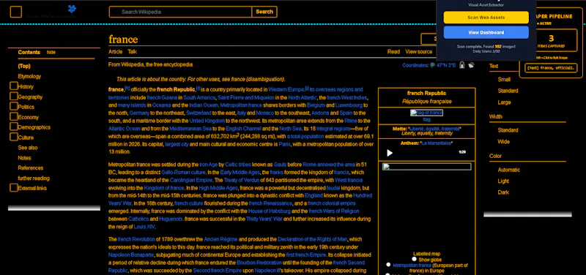
Task: Select the Show globe radio button
Action: pyautogui.click(x=414, y=259)
